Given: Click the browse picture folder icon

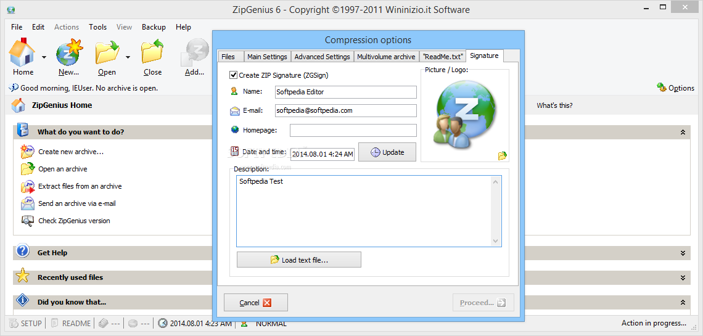Looking at the screenshot, I should [502, 155].
